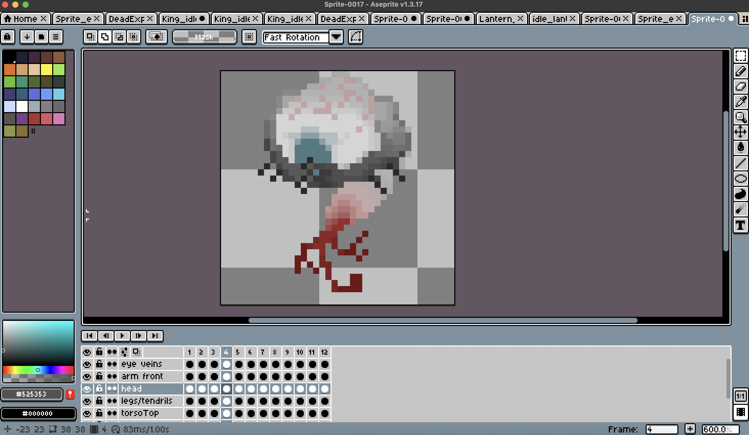Hide the arm front layer
Screen dimensions: 749x435
[87, 376]
